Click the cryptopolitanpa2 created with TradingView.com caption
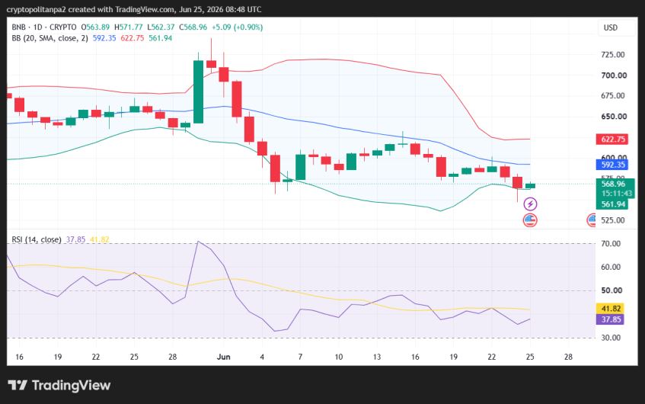The width and height of the screenshot is (645, 404). click(134, 9)
